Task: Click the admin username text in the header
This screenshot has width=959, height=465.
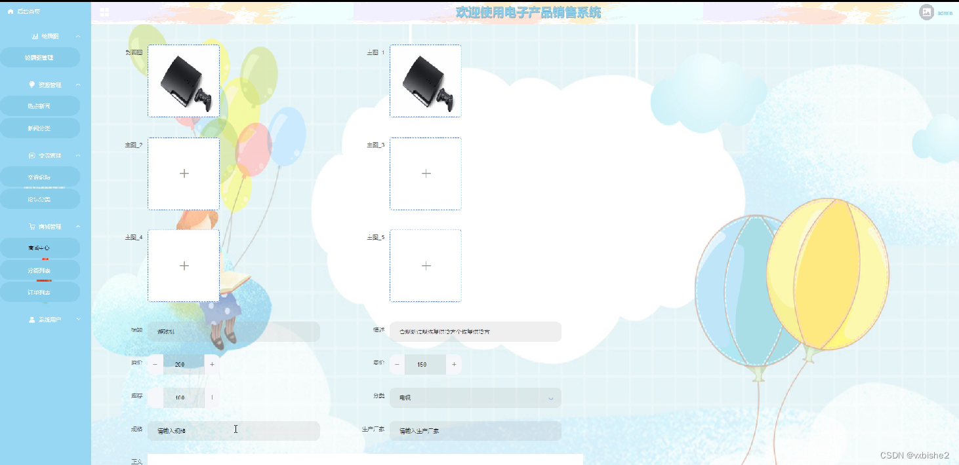Action: tap(945, 12)
